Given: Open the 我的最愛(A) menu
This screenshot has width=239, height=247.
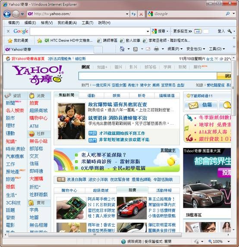Looking at the screenshot, I should pos(67,23).
